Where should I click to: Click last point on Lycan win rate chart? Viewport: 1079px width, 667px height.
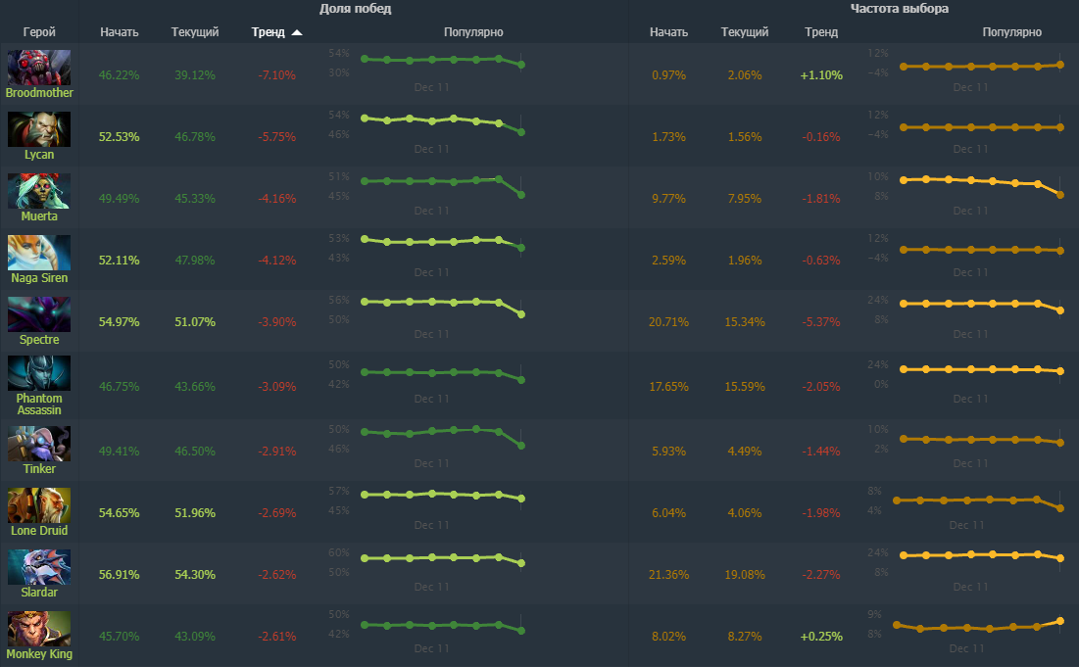click(521, 132)
